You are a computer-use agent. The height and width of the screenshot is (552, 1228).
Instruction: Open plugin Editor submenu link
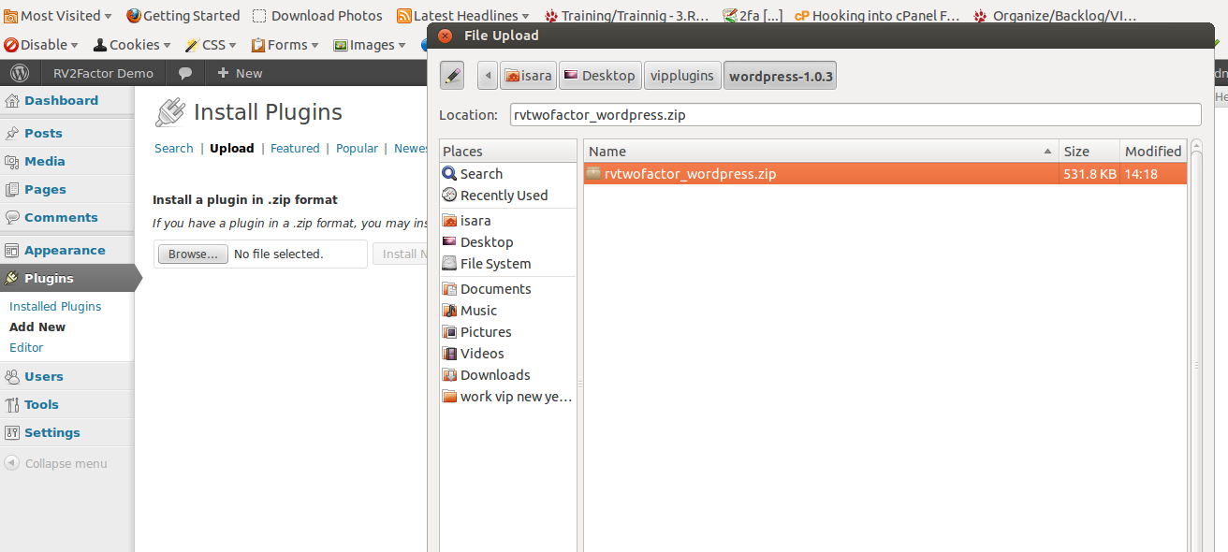26,347
